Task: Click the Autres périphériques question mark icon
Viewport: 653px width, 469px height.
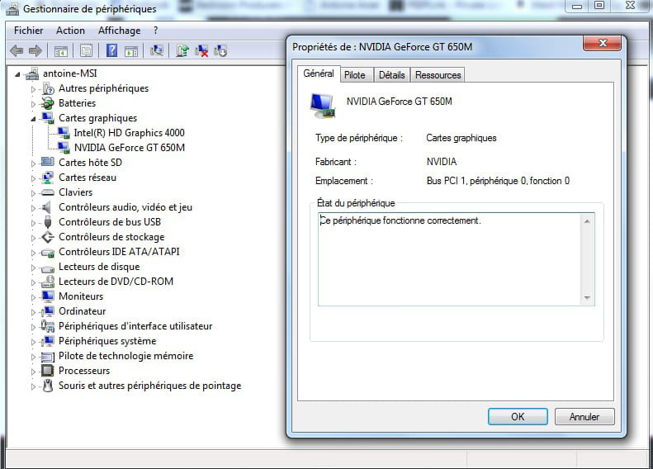Action: tap(49, 88)
